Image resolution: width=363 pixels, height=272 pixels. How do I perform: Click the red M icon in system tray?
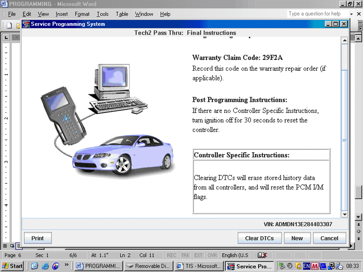315,266
